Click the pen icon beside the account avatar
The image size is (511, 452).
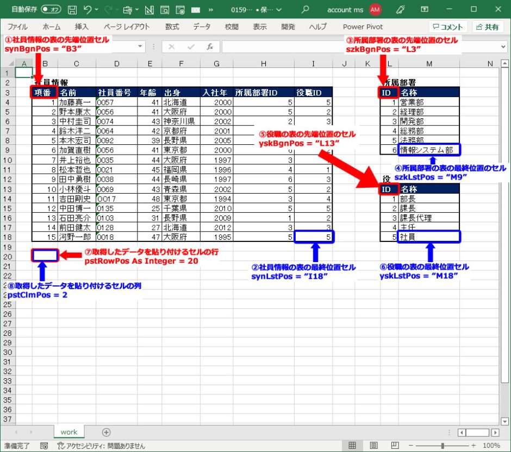click(x=401, y=10)
